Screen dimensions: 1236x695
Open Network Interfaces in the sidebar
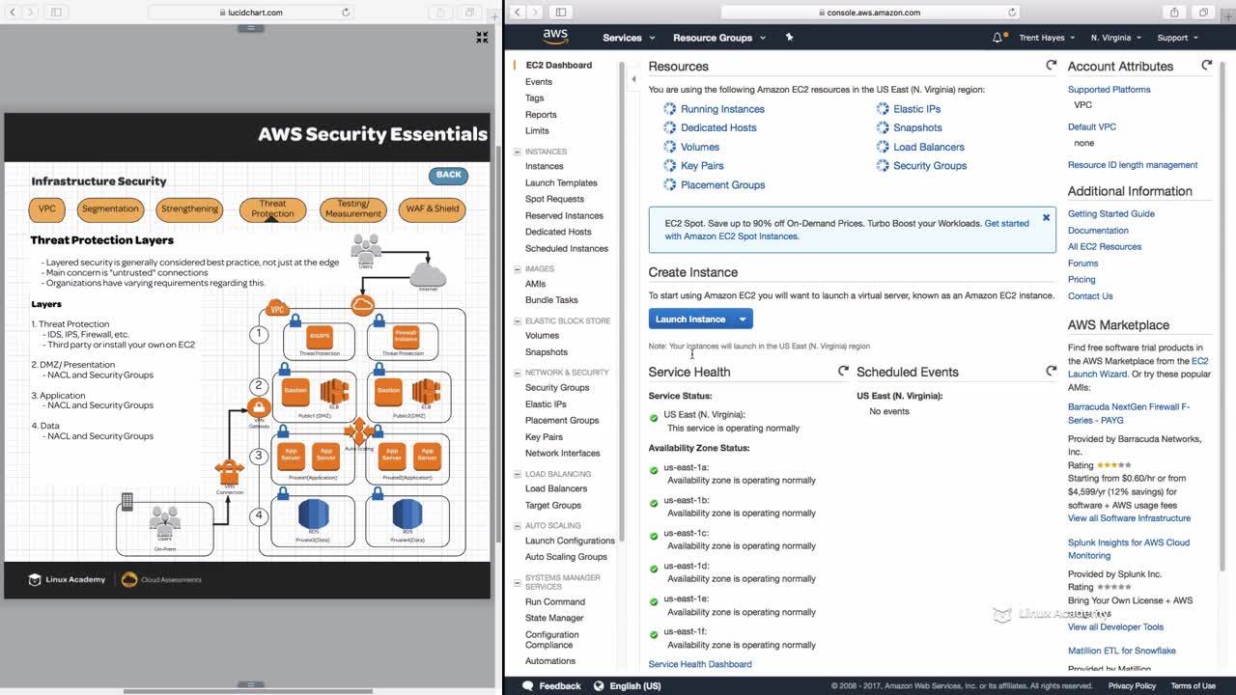click(x=562, y=453)
